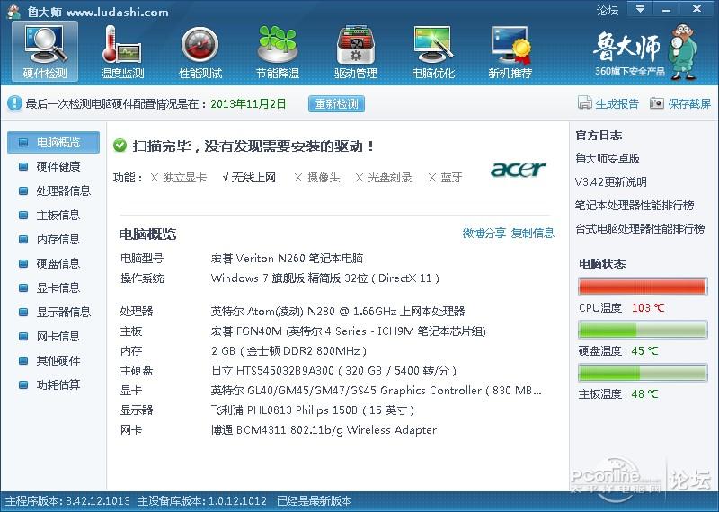The image size is (719, 512).
Task: Click the Windows 7 旗舰版 operating system text
Action: 325,278
